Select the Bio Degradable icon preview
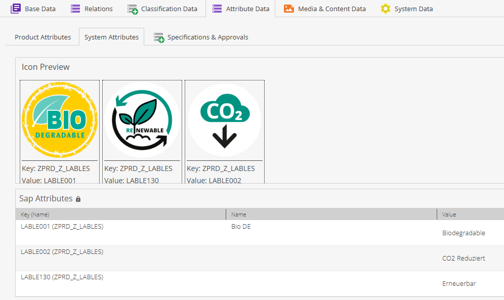Viewport: 504px width, 300px height. pos(60,120)
